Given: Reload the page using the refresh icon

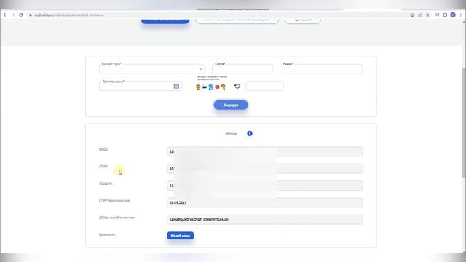Looking at the screenshot, I should click(x=21, y=15).
